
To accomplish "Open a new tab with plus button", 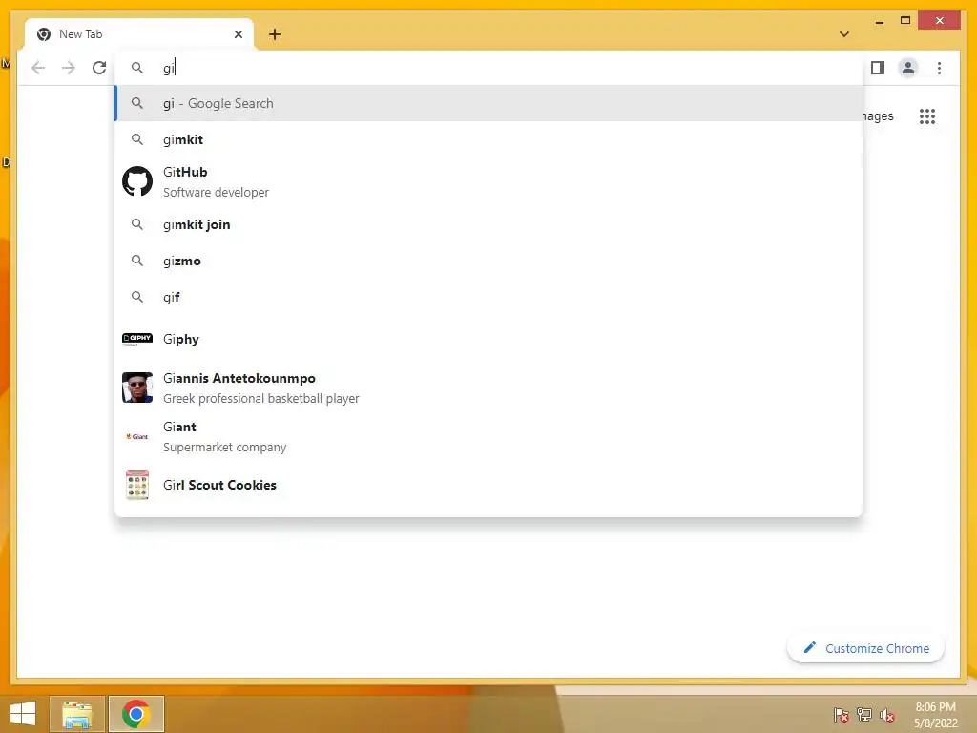I will tap(275, 34).
